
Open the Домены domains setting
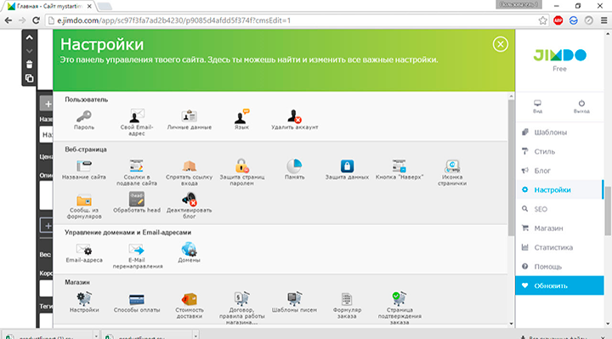[x=189, y=252]
